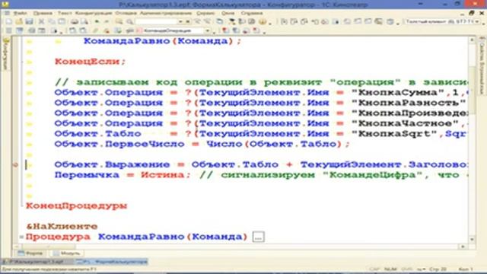Click breakpoint marker beside Объект.Выражение line
487x274 pixels.
click(16, 164)
